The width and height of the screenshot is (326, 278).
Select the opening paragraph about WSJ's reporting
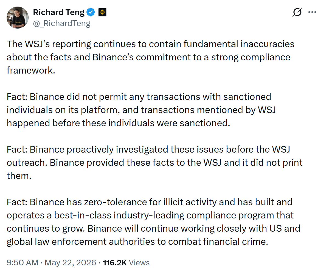click(151, 57)
